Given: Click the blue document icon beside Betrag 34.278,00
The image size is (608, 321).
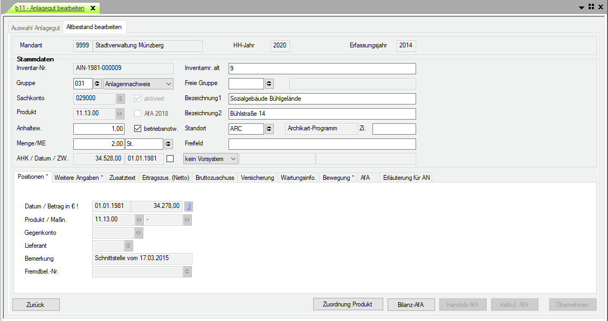Looking at the screenshot, I should click(x=189, y=206).
